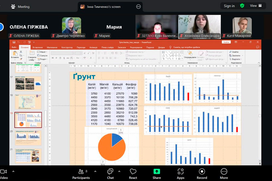Open the Apps menu in Zoom

tap(180, 173)
